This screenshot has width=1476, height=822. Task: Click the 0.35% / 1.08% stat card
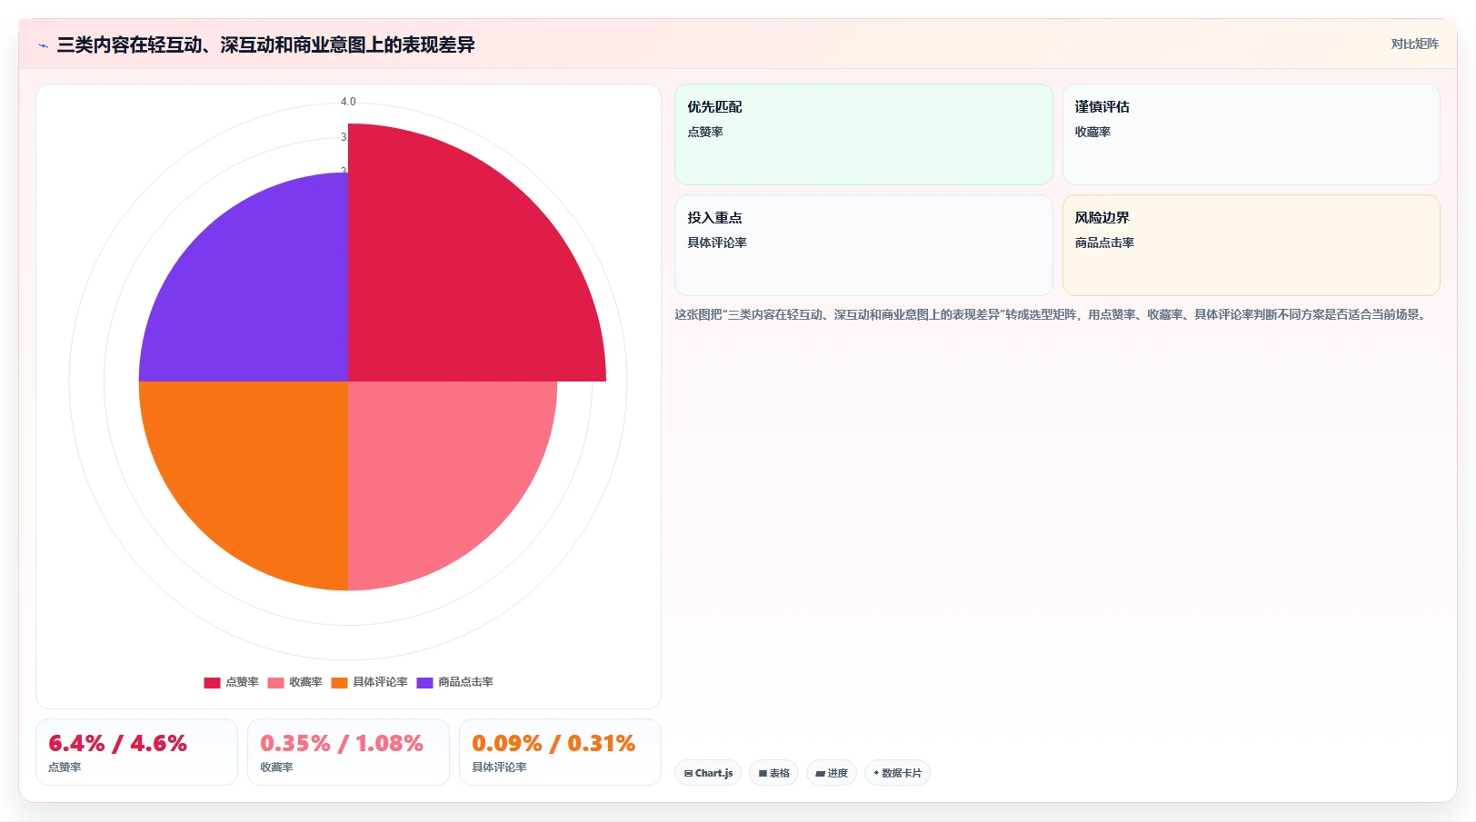[348, 752]
